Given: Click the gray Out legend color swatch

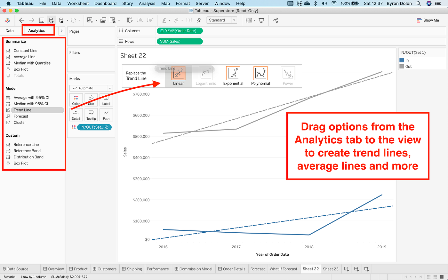Looking at the screenshot, I should (402, 67).
